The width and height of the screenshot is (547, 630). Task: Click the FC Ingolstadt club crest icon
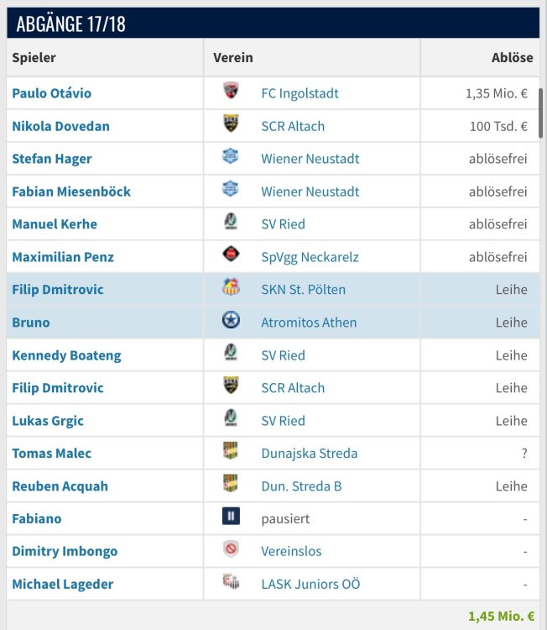[x=231, y=92]
